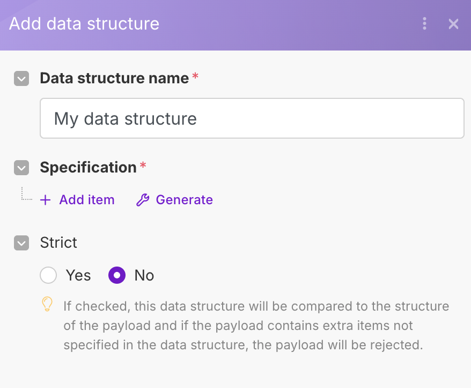Click the Specification label text
The height and width of the screenshot is (388, 471).
[88, 168]
